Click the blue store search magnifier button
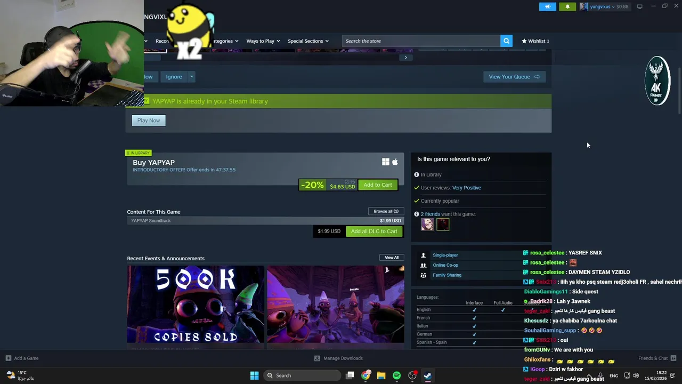The image size is (682, 384). [x=506, y=41]
